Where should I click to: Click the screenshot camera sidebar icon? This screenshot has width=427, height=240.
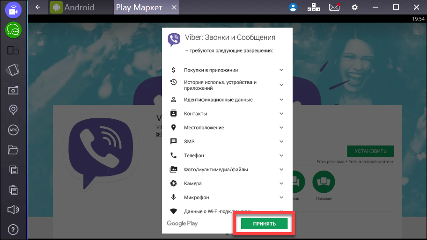tap(13, 90)
